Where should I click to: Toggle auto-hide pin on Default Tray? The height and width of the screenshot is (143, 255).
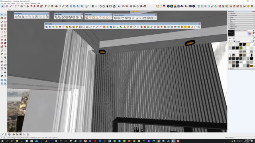coord(252,12)
